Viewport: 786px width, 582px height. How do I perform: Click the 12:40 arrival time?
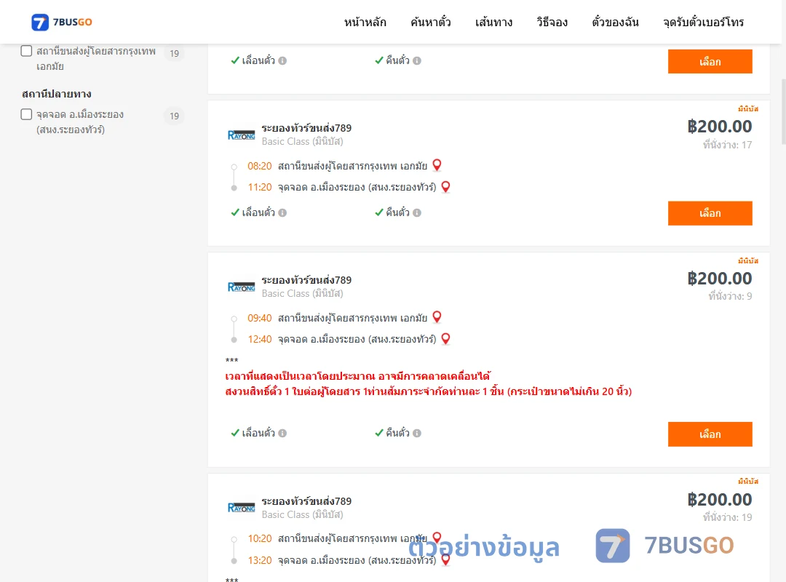point(260,339)
